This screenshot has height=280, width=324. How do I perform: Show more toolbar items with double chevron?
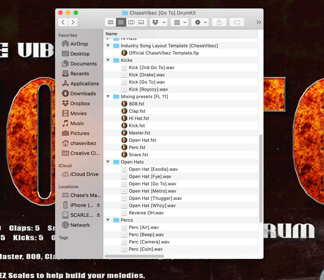[259, 22]
